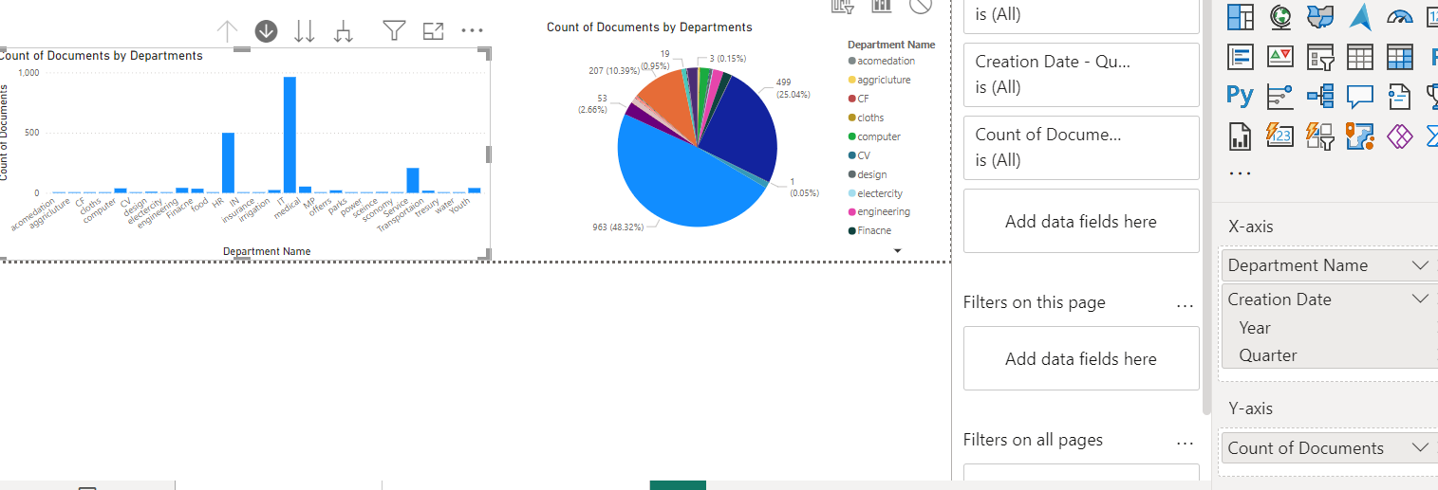Screen dimensions: 1438x490
Task: Click the HR bar in bar chart
Action: (228, 163)
